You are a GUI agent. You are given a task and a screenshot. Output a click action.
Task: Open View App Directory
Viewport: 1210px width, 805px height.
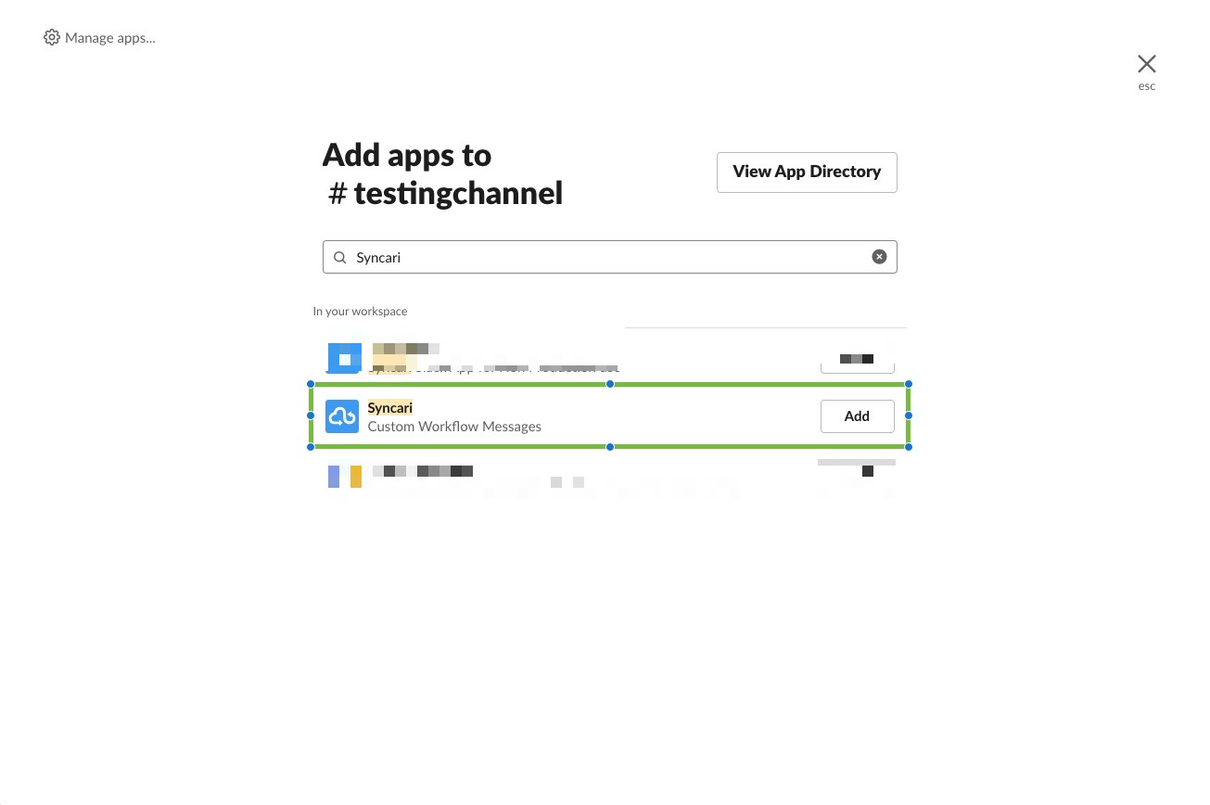[807, 172]
